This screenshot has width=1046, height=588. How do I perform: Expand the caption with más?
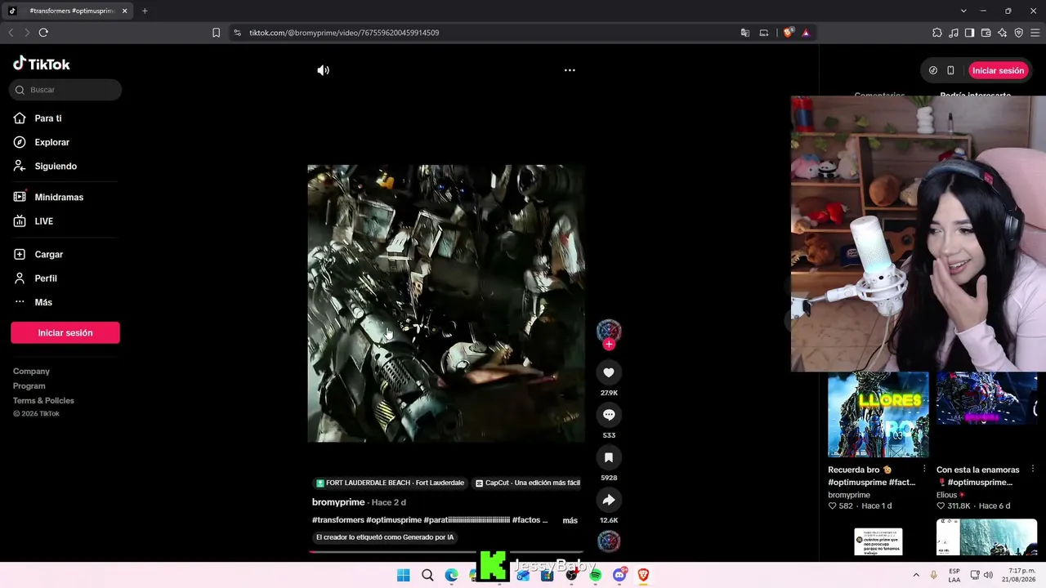570,520
